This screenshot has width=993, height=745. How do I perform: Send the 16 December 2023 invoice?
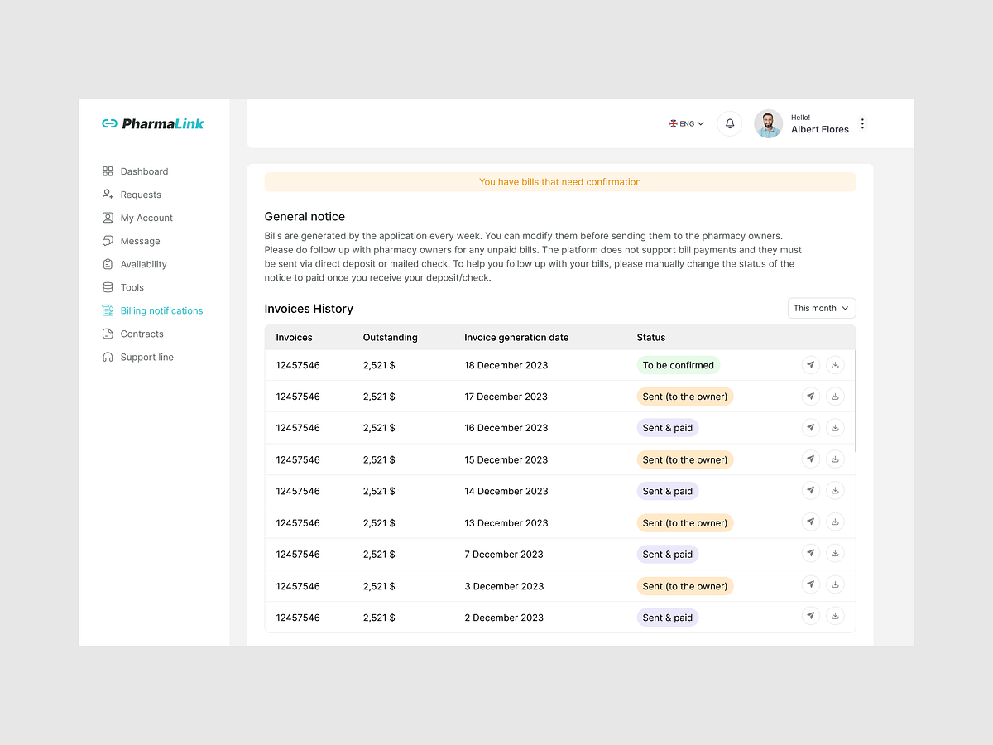click(x=811, y=427)
